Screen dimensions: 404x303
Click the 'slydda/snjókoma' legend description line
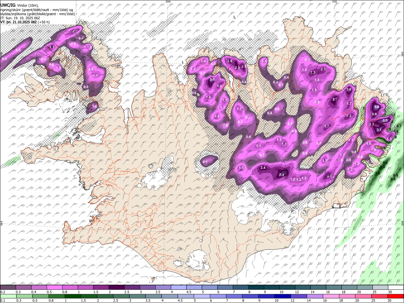point(38,14)
